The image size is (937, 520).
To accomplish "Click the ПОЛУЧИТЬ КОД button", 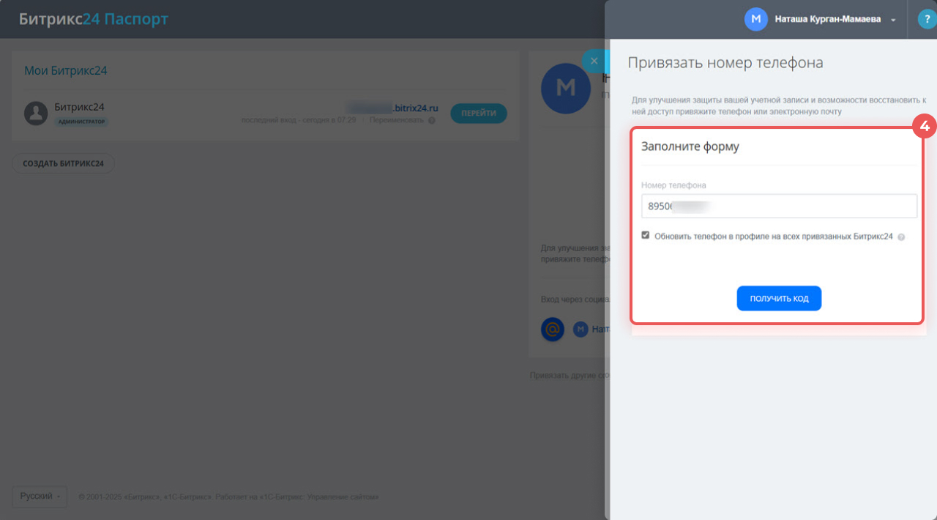I will (x=779, y=299).
